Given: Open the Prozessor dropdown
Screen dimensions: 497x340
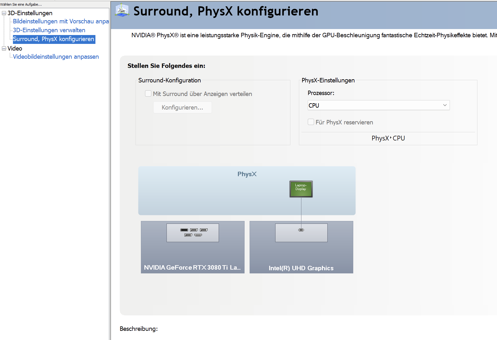Looking at the screenshot, I should point(379,105).
